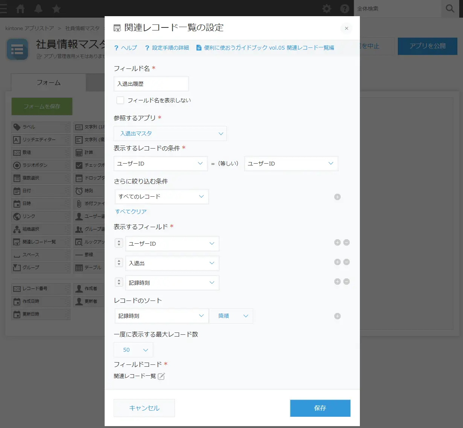Select the 作成者 field in palette
The width and height of the screenshot is (463, 428).
[89, 289]
